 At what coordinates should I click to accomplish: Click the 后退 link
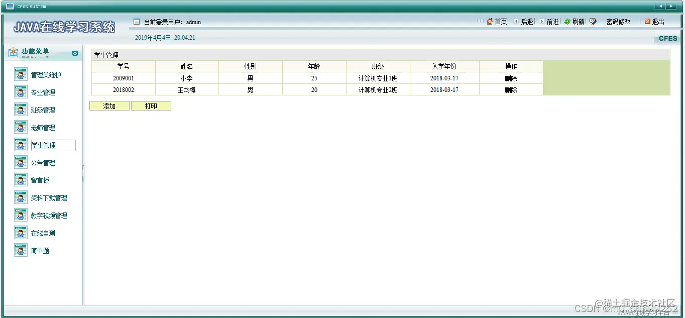(527, 22)
